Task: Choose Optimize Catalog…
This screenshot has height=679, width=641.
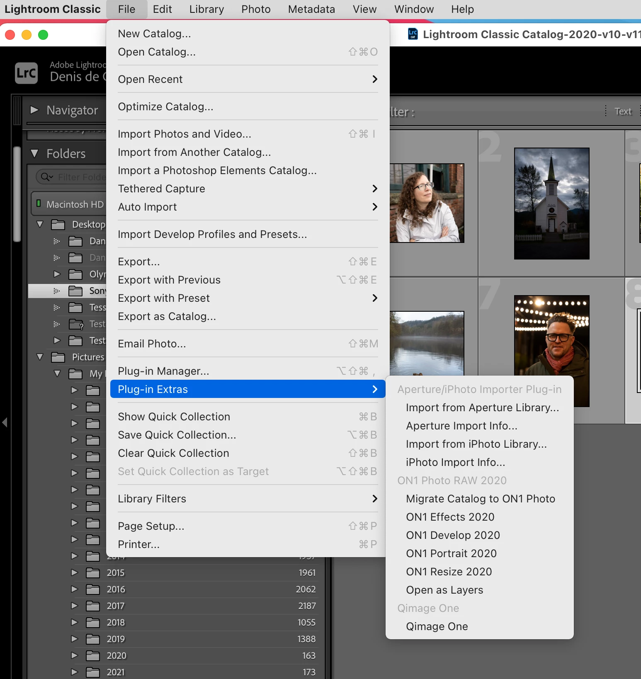Action: (248, 107)
